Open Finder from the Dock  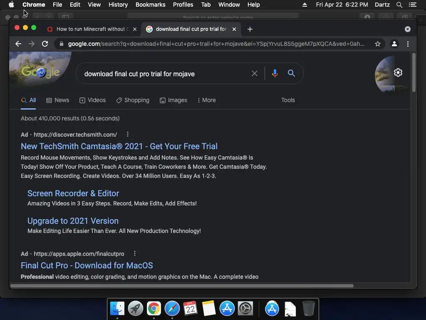point(117,309)
